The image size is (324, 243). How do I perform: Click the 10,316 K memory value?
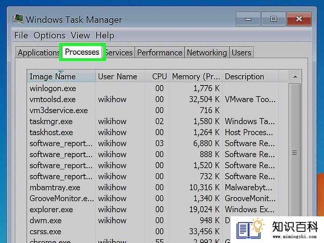pos(204,187)
